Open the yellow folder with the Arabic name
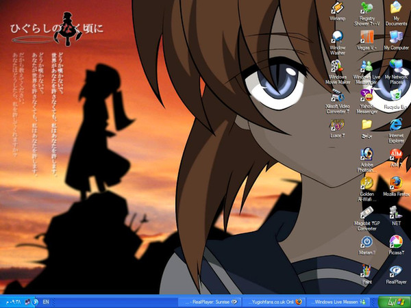This screenshot has height=308, width=411. (366, 128)
